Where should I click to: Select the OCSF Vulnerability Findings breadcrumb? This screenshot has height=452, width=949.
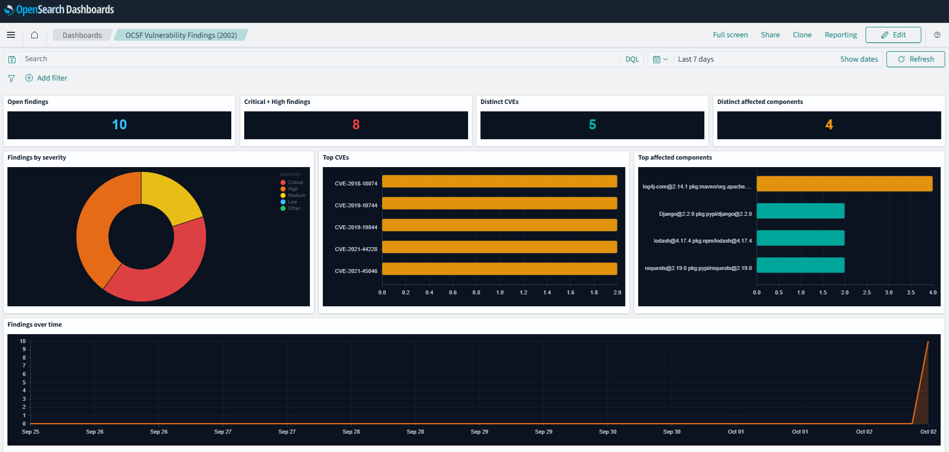(x=181, y=35)
